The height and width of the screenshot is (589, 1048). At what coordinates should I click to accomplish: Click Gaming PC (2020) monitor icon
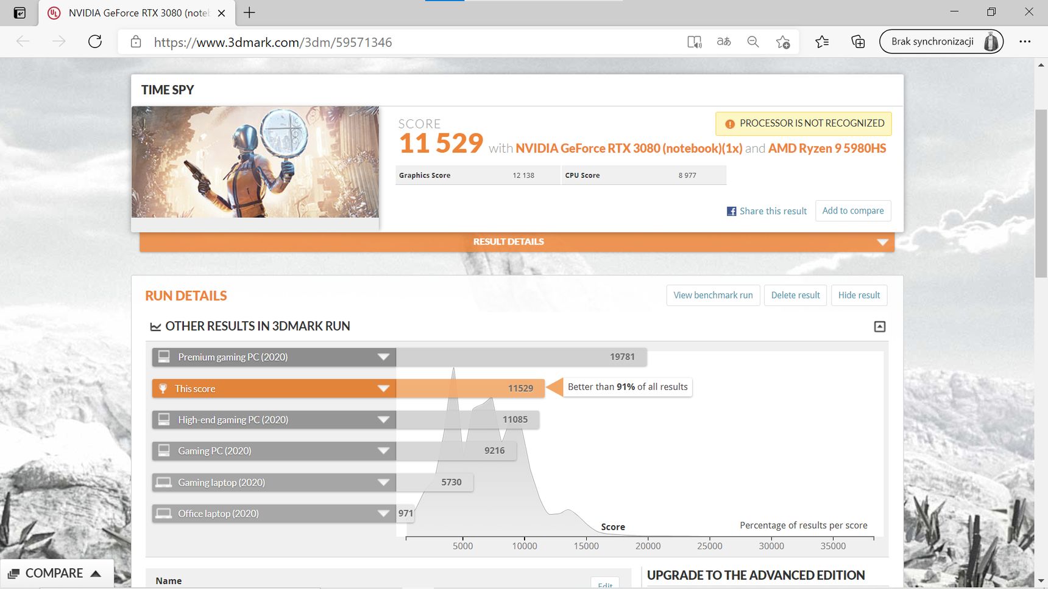tap(164, 450)
